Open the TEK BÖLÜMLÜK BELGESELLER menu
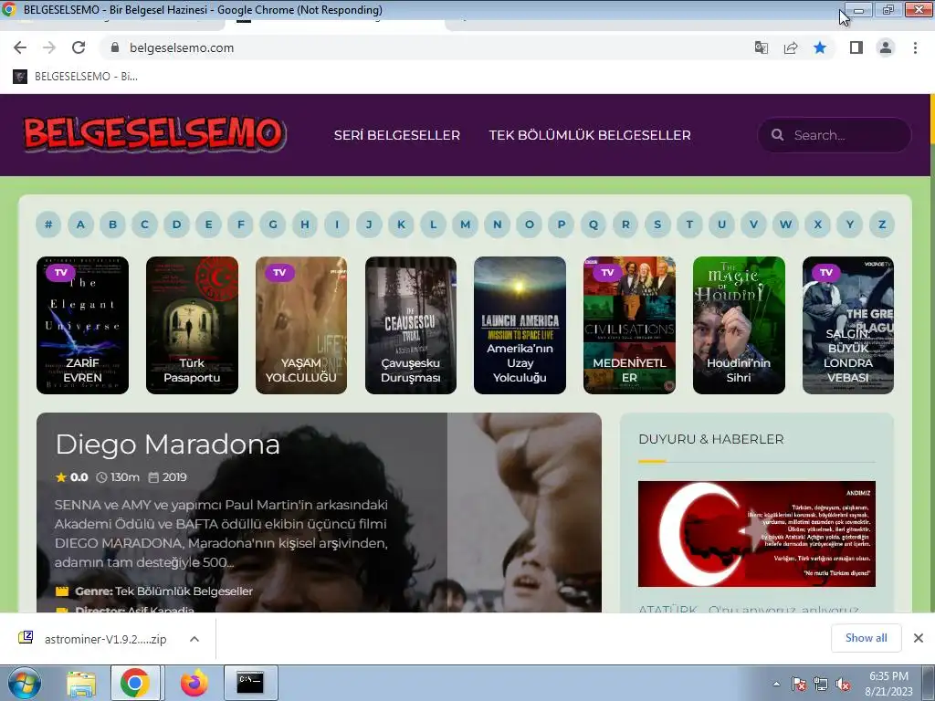 tap(590, 135)
